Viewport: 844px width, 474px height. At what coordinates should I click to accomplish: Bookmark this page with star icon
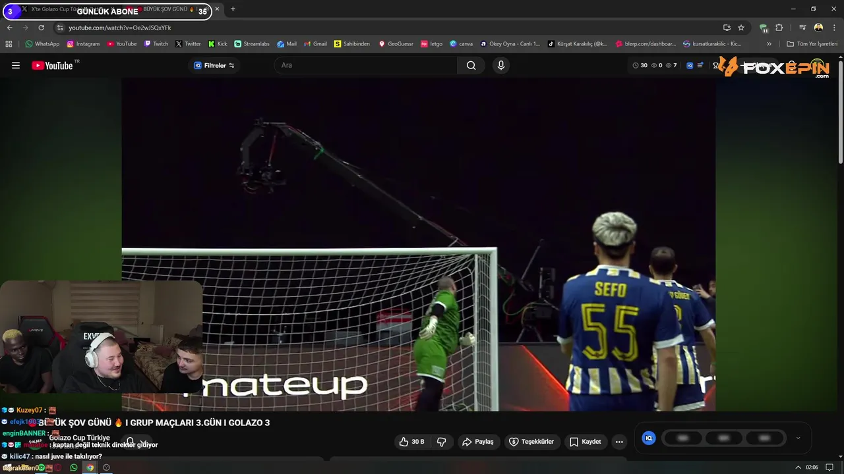[741, 28]
